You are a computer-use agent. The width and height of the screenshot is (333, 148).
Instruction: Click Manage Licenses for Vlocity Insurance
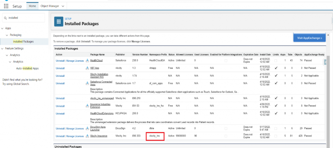coord(75,136)
